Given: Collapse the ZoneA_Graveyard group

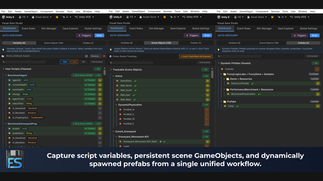Looking at the screenshot, I should tap(114, 132).
